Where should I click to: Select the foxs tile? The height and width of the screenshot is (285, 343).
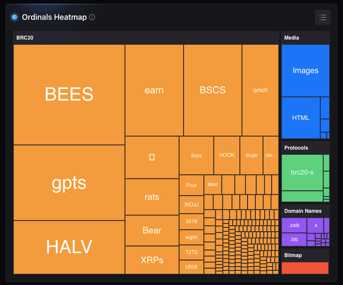[x=196, y=155]
